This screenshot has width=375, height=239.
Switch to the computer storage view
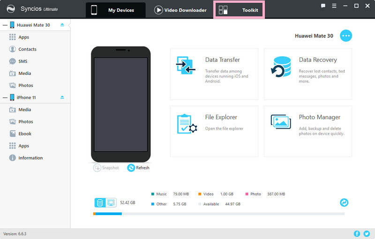[111, 203]
